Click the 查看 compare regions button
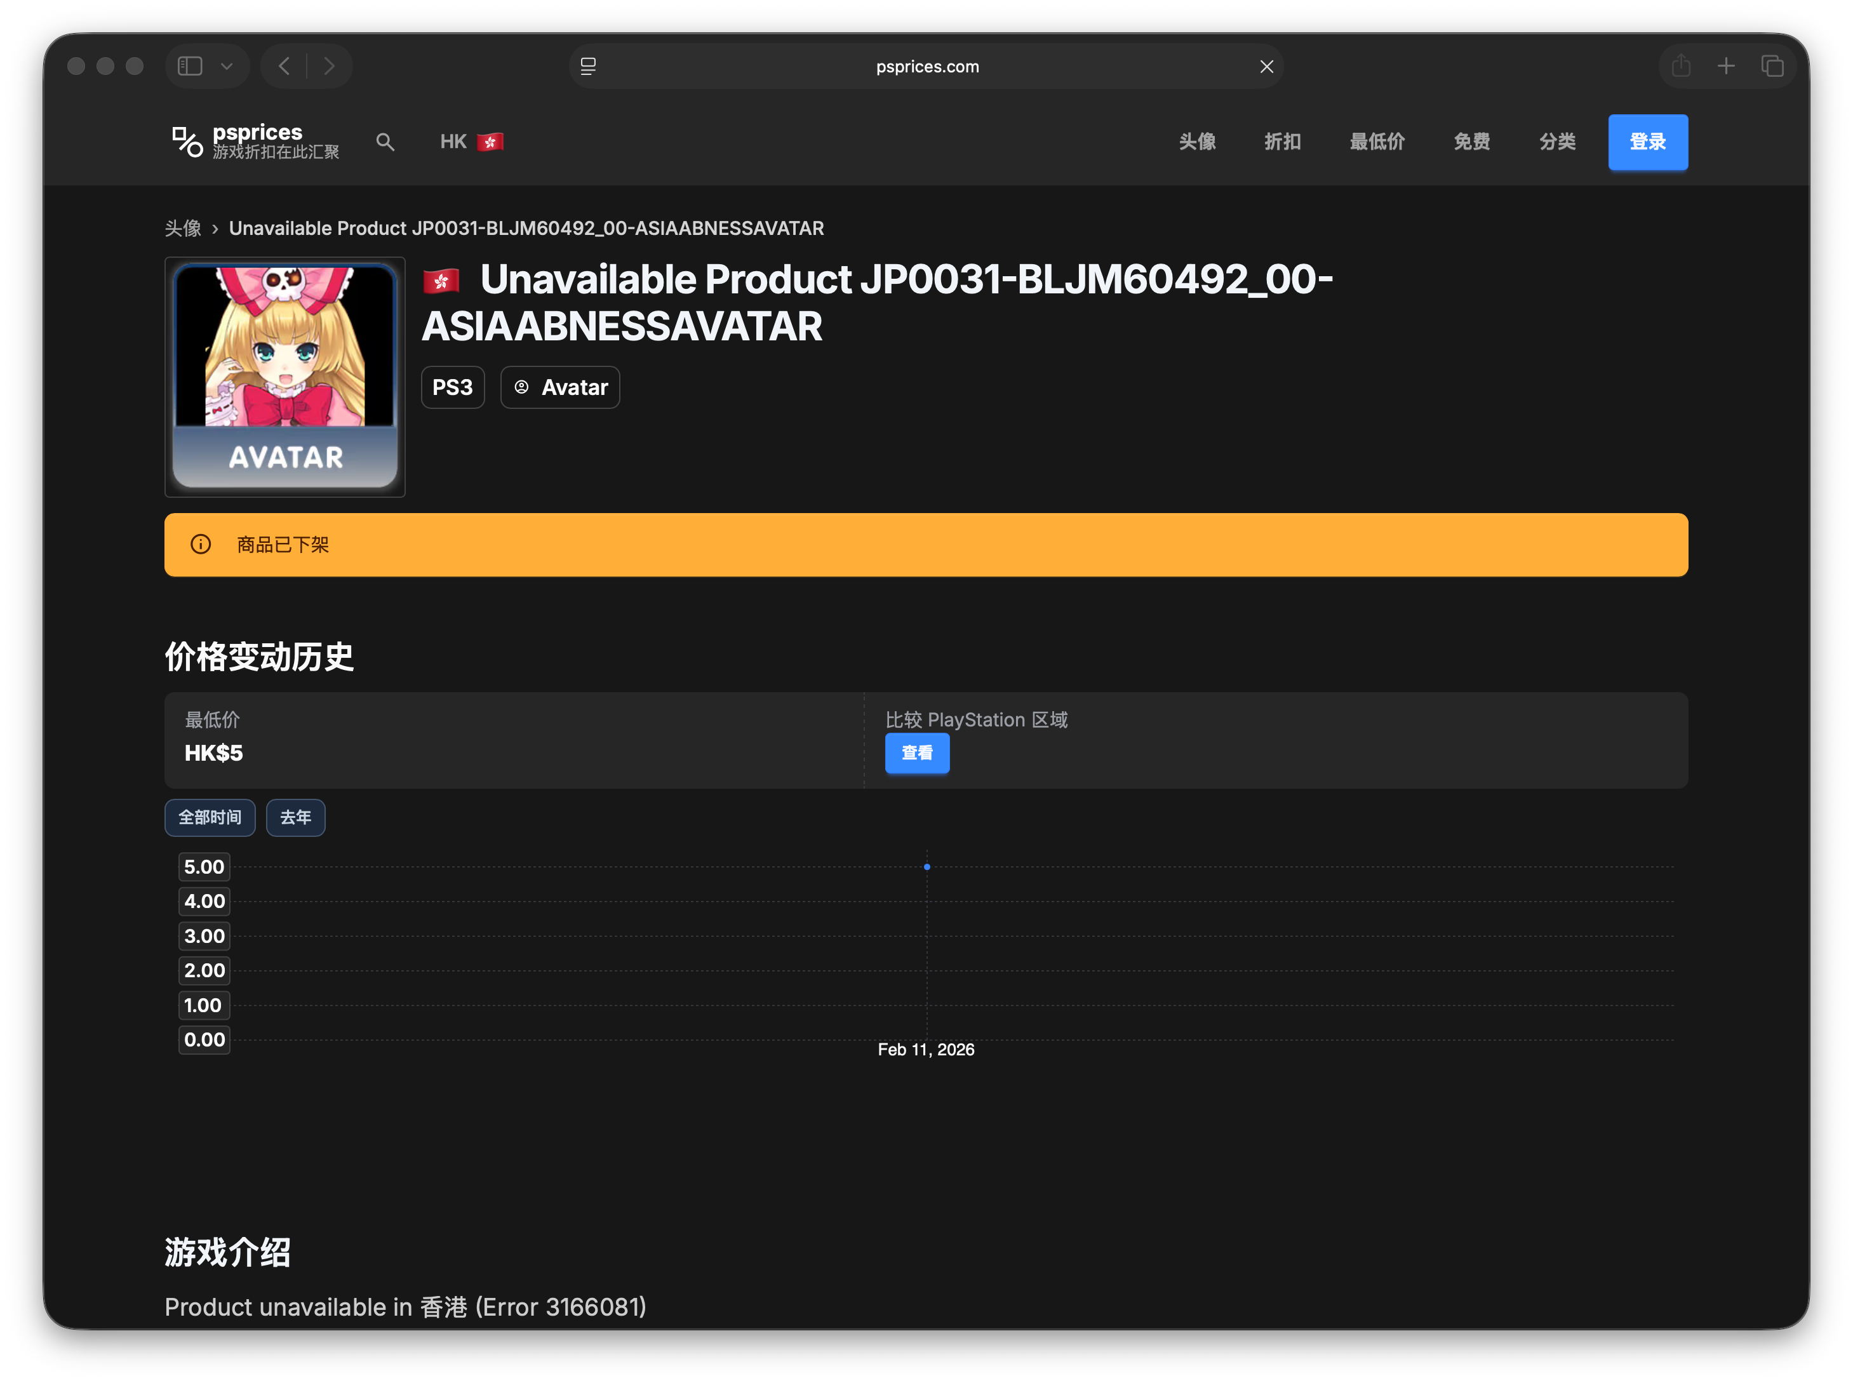This screenshot has height=1383, width=1853. coord(917,752)
